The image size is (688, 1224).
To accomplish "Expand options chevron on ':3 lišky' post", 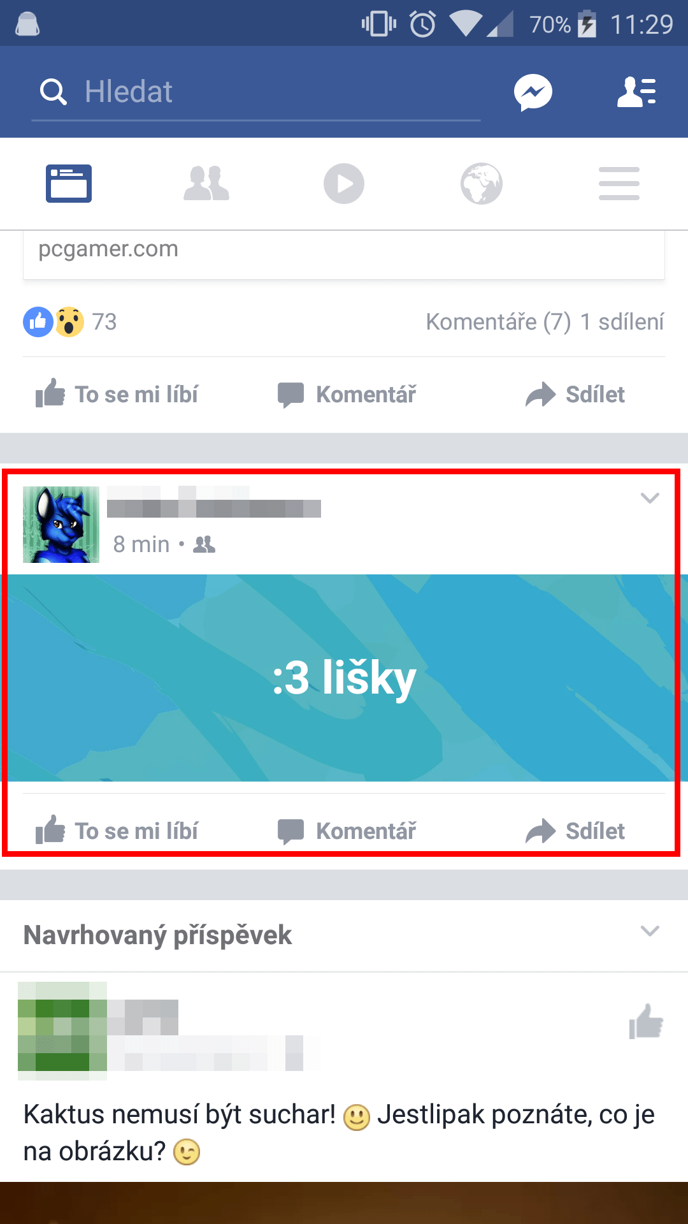I will [650, 498].
